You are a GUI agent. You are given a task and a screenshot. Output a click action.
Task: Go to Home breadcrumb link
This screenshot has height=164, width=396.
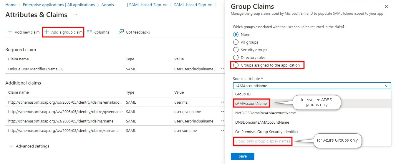click(x=11, y=5)
